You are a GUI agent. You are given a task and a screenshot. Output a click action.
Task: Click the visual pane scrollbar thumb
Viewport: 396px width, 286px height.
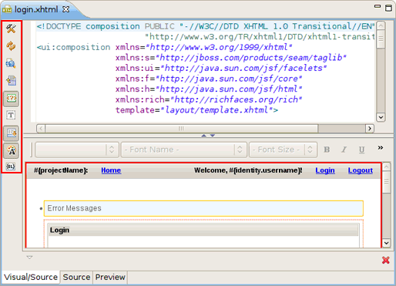pyautogui.click(x=387, y=182)
